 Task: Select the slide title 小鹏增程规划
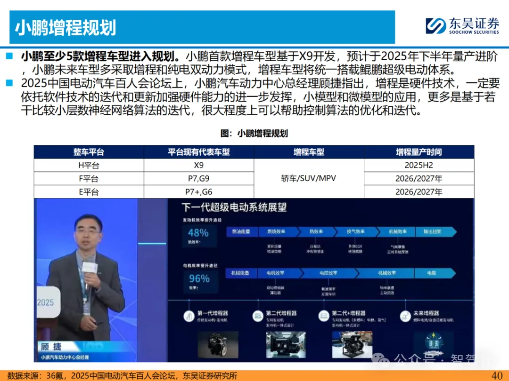pos(66,28)
